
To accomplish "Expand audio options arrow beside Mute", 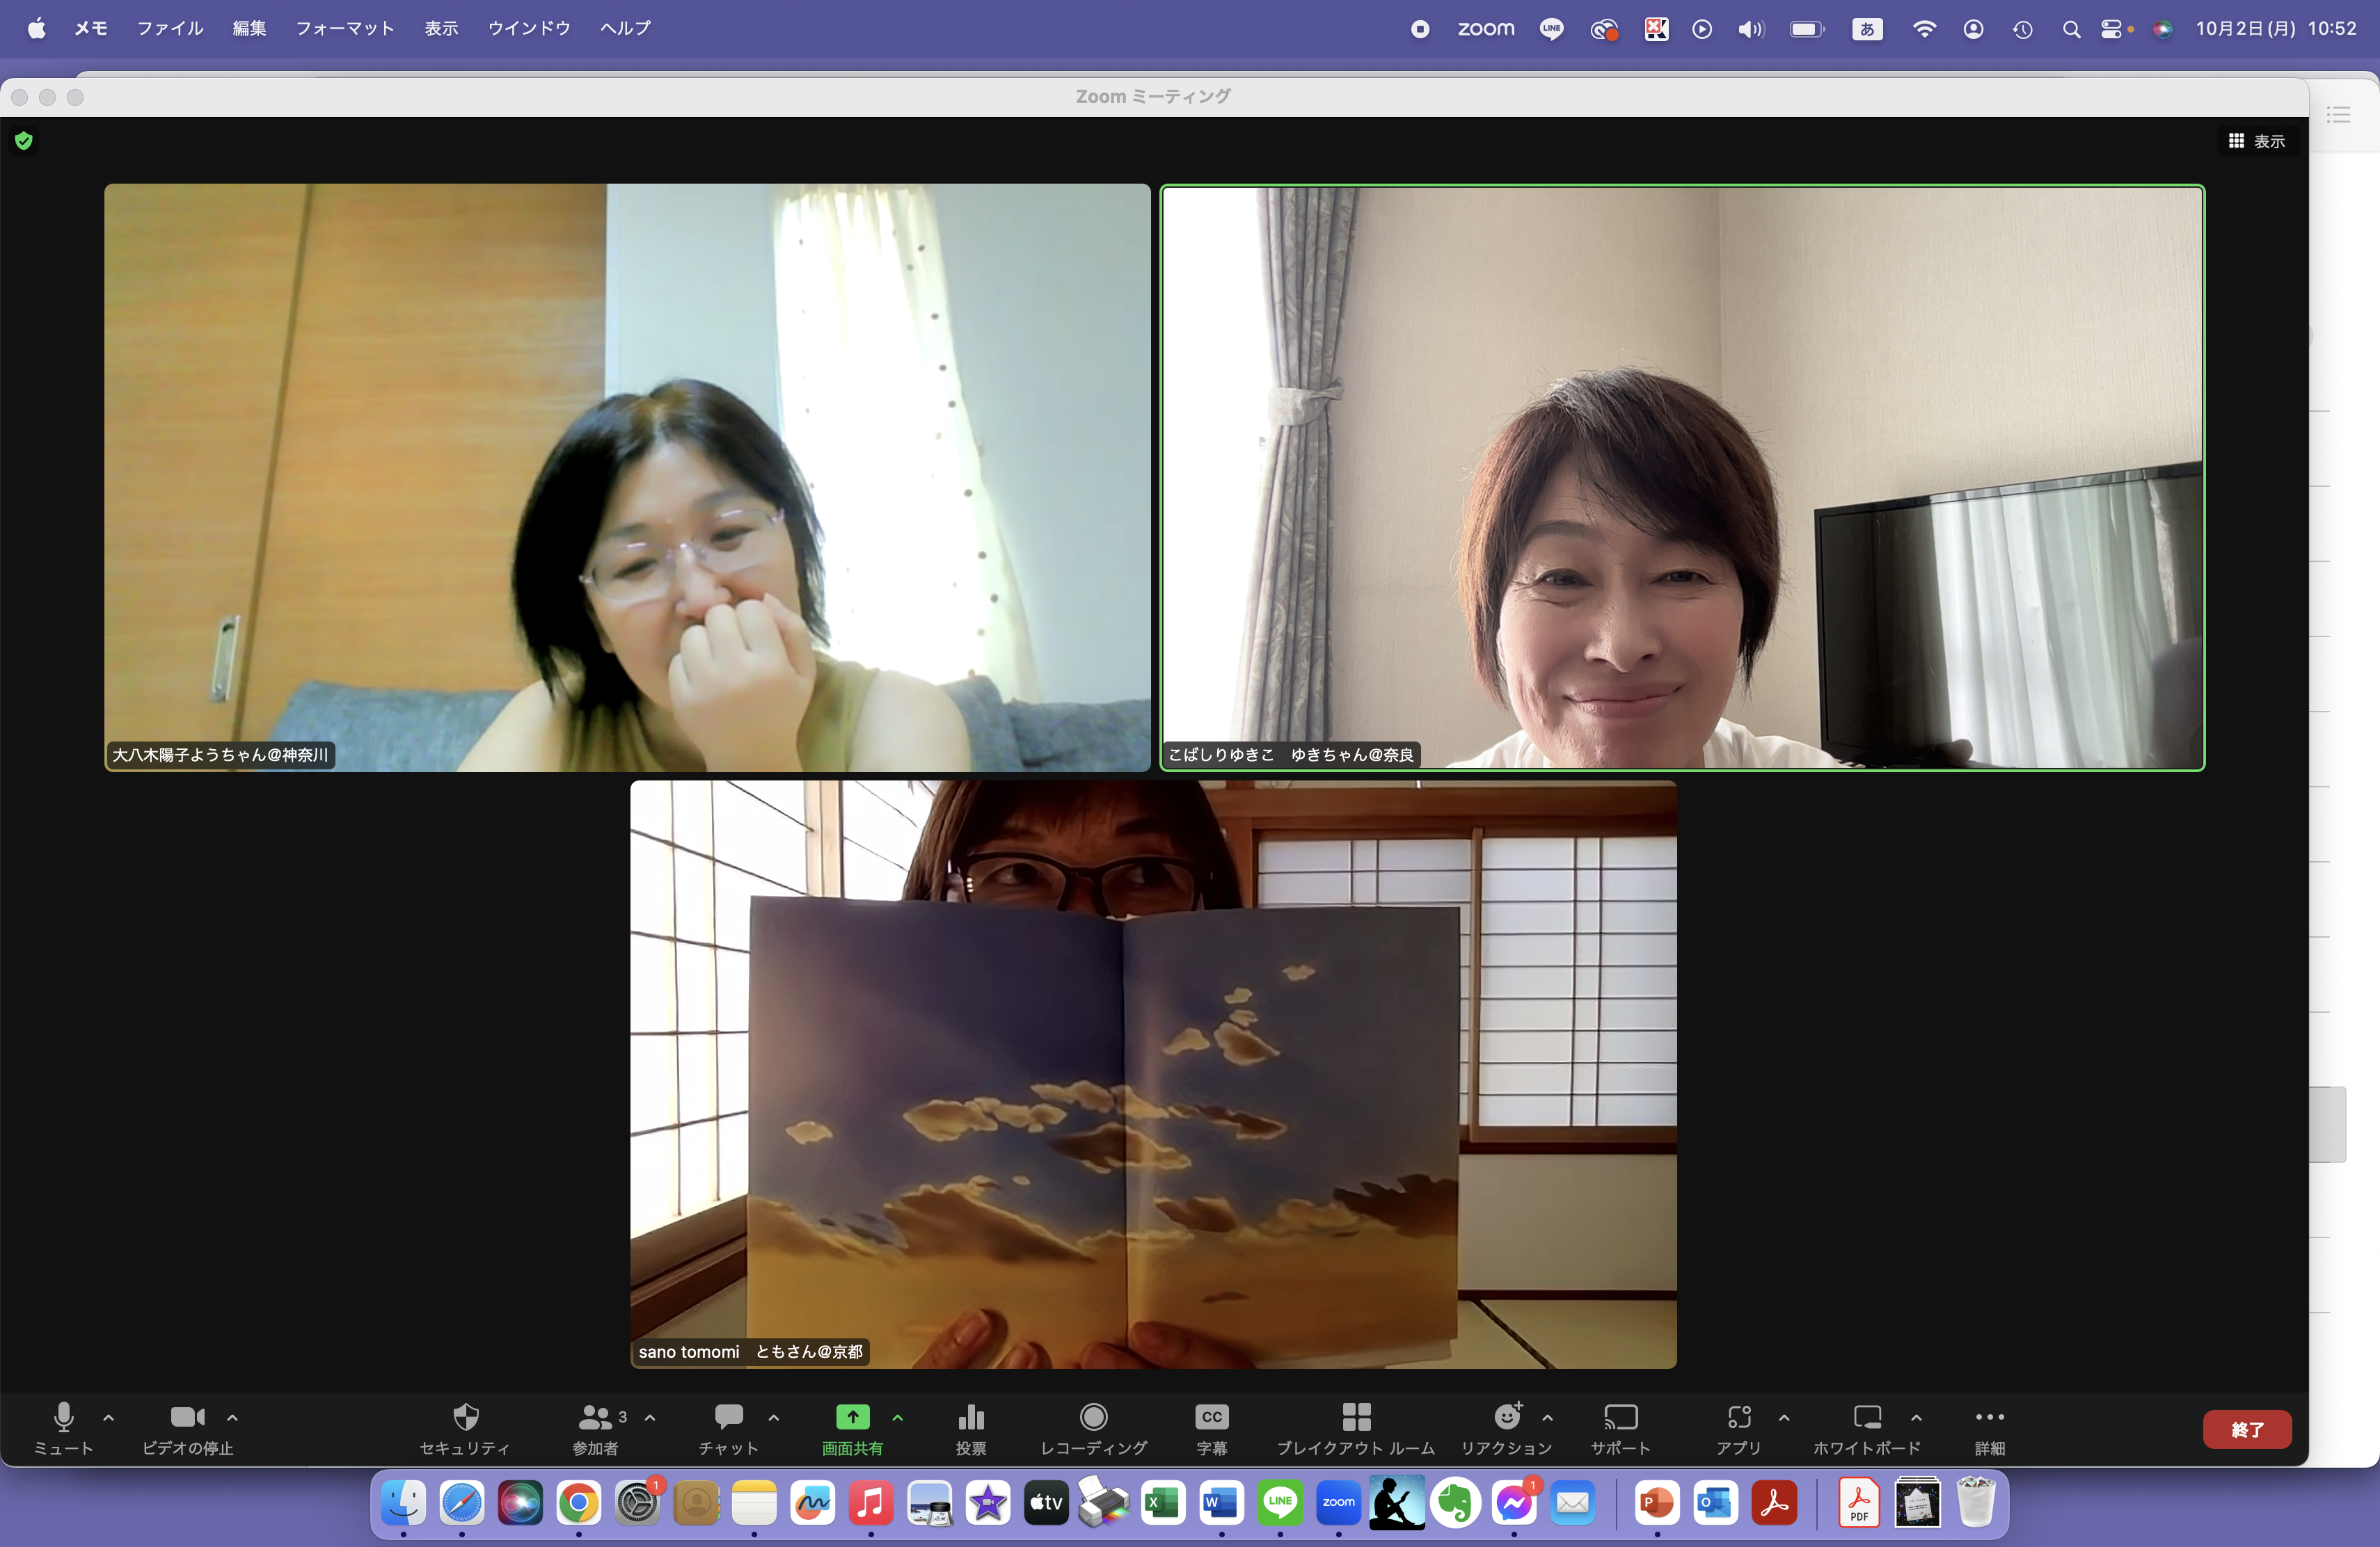I will [x=109, y=1417].
